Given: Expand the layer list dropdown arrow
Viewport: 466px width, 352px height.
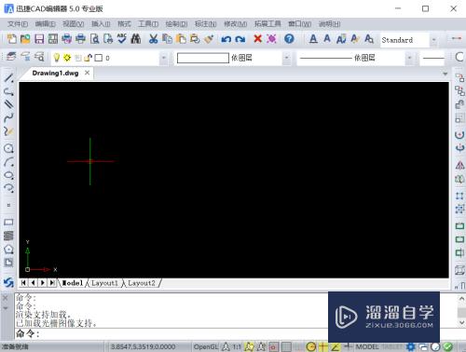Looking at the screenshot, I should (163, 58).
